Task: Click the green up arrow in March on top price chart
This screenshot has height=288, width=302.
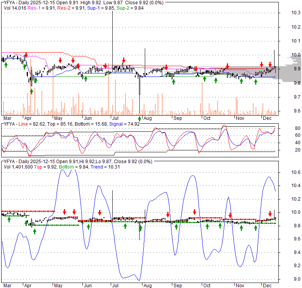Action: [6, 65]
